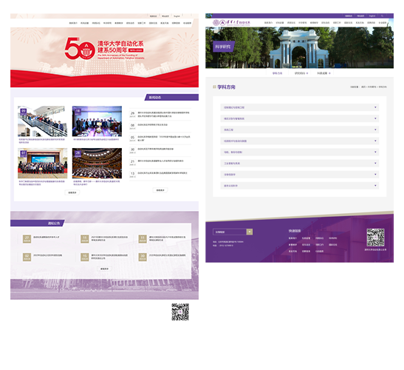Click the gold arrow button of 友情链接 selector
Image resolution: width=404 pixels, height=370 pixels.
pos(250,232)
